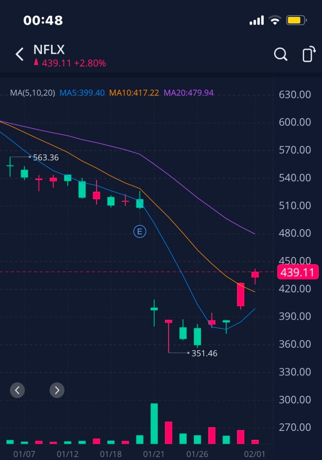The image size is (322, 460).
Task: Tap the 01/12 date axis label
Action: (x=68, y=454)
